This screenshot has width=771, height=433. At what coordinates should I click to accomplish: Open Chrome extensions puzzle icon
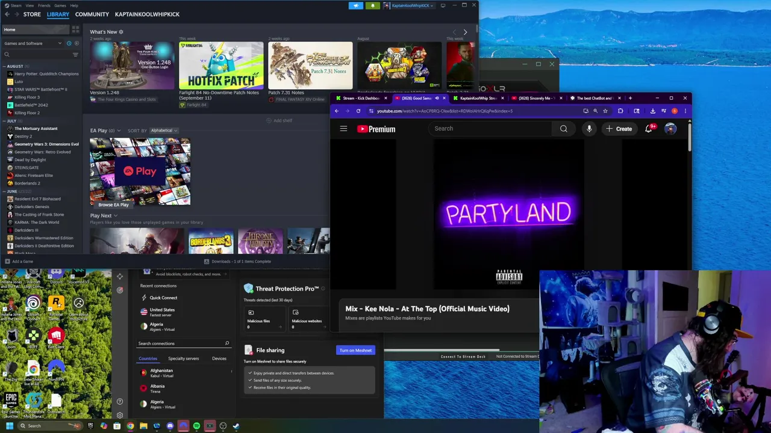click(x=620, y=111)
